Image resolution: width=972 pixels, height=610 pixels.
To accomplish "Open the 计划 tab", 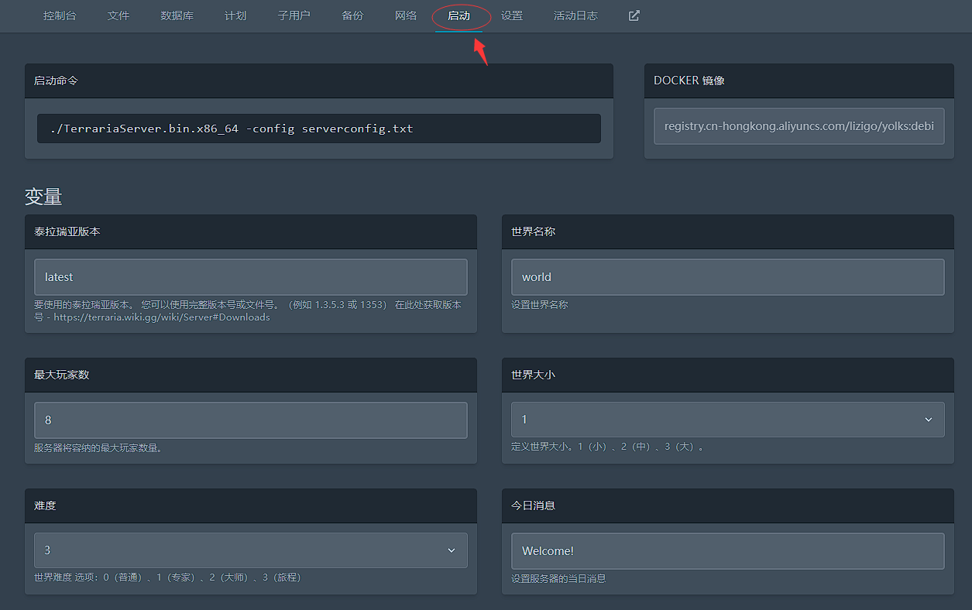I will click(235, 15).
